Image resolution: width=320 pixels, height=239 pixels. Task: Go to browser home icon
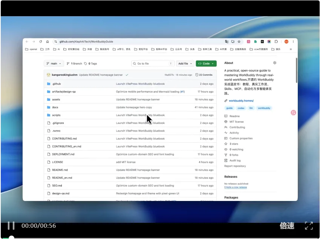(x=47, y=41)
